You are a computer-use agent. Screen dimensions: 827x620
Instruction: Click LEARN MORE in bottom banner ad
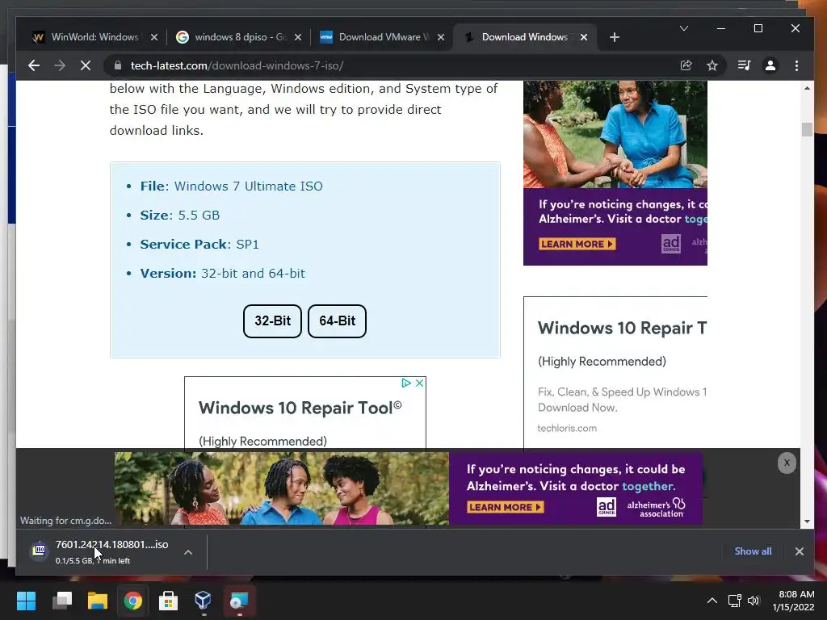click(x=506, y=507)
